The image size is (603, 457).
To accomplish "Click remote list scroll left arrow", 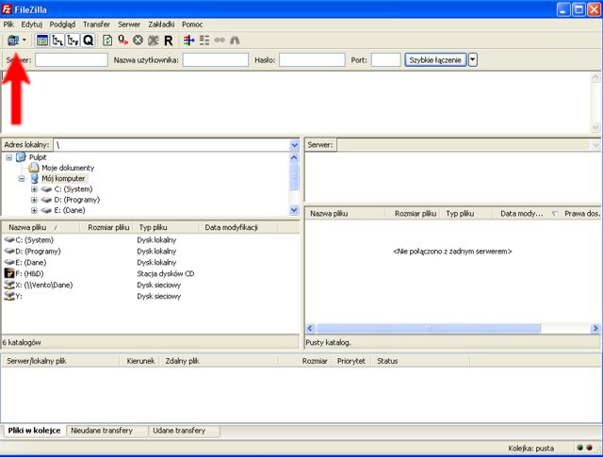I will (310, 328).
